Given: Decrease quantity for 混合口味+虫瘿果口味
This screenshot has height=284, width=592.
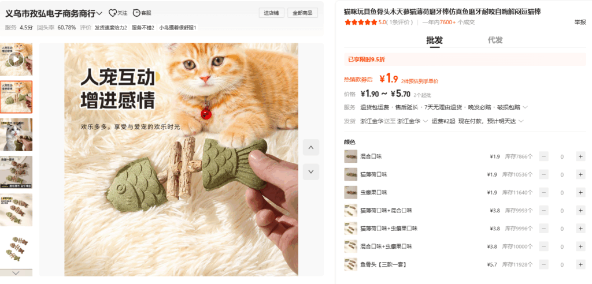Looking at the screenshot, I should point(543,246).
